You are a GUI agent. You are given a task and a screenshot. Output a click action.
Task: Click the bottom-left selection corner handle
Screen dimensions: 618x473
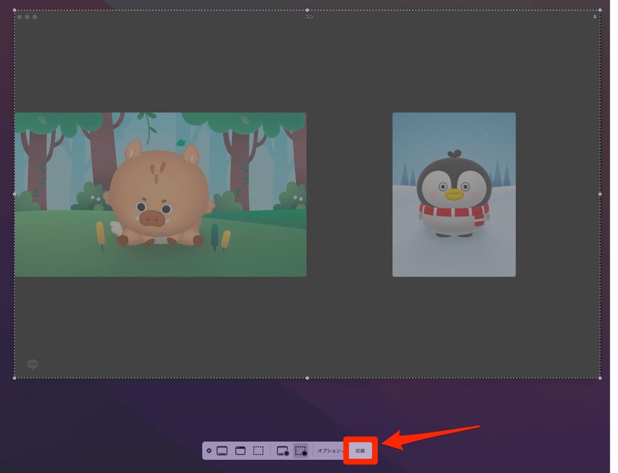(x=15, y=378)
